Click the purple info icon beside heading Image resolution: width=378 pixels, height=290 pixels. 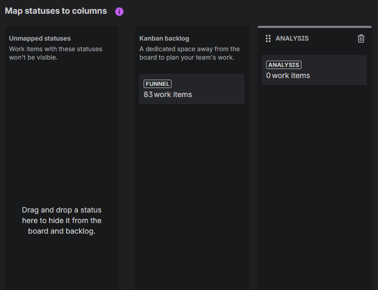119,11
